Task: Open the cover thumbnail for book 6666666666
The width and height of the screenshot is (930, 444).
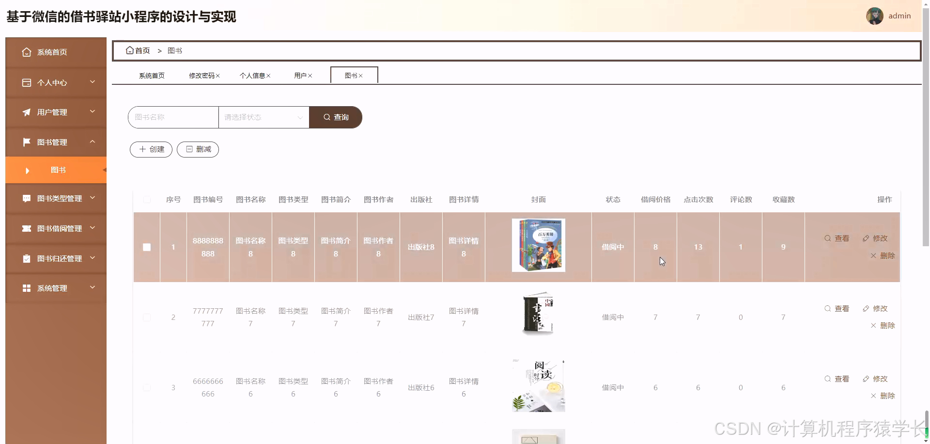Action: tap(539, 386)
